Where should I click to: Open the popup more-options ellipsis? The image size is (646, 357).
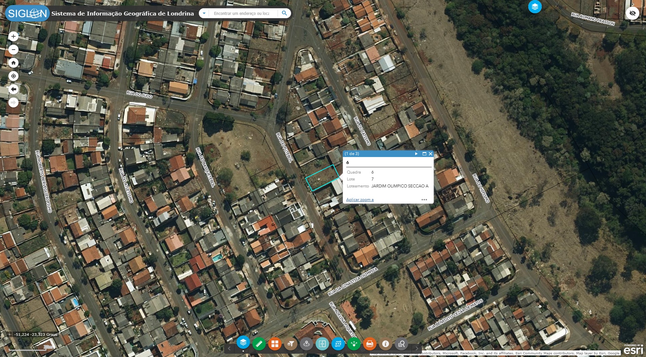click(x=424, y=200)
